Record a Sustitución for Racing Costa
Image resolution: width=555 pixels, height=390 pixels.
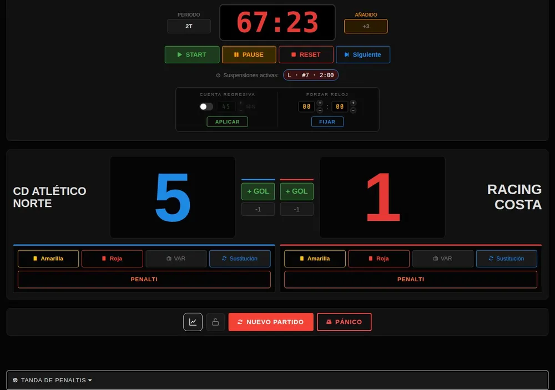[507, 259]
